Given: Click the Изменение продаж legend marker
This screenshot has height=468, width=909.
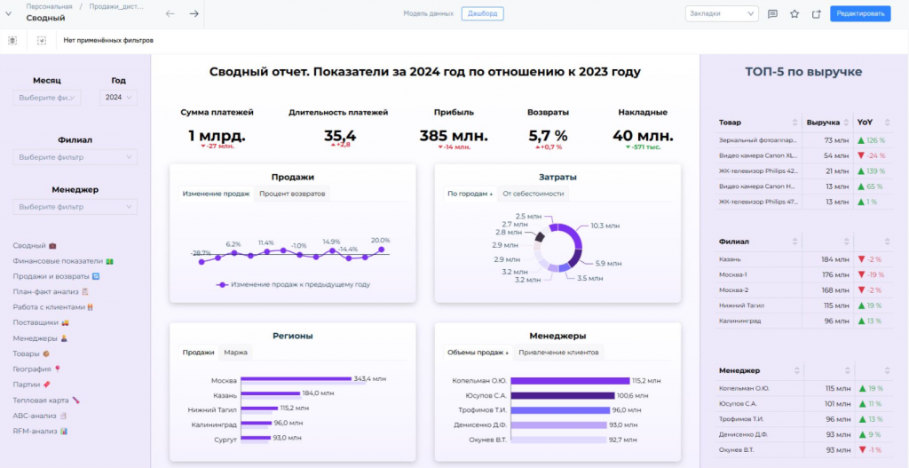Looking at the screenshot, I should click(x=221, y=285).
